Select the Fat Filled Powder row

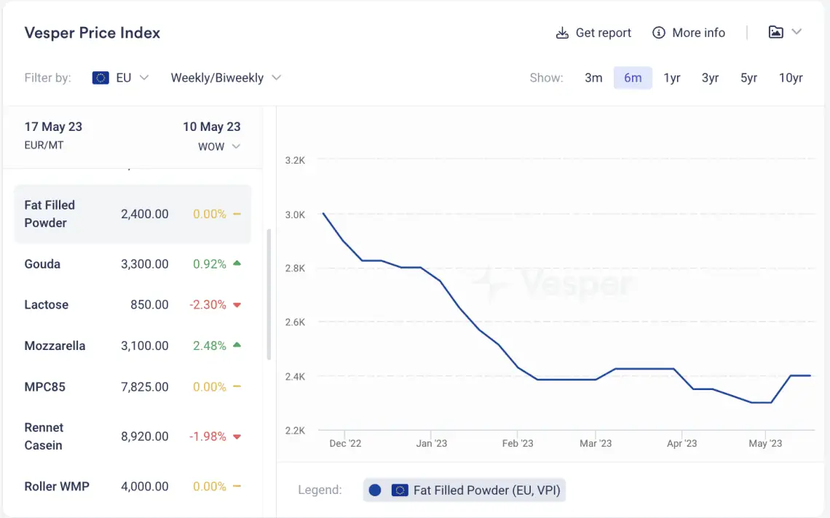click(133, 214)
